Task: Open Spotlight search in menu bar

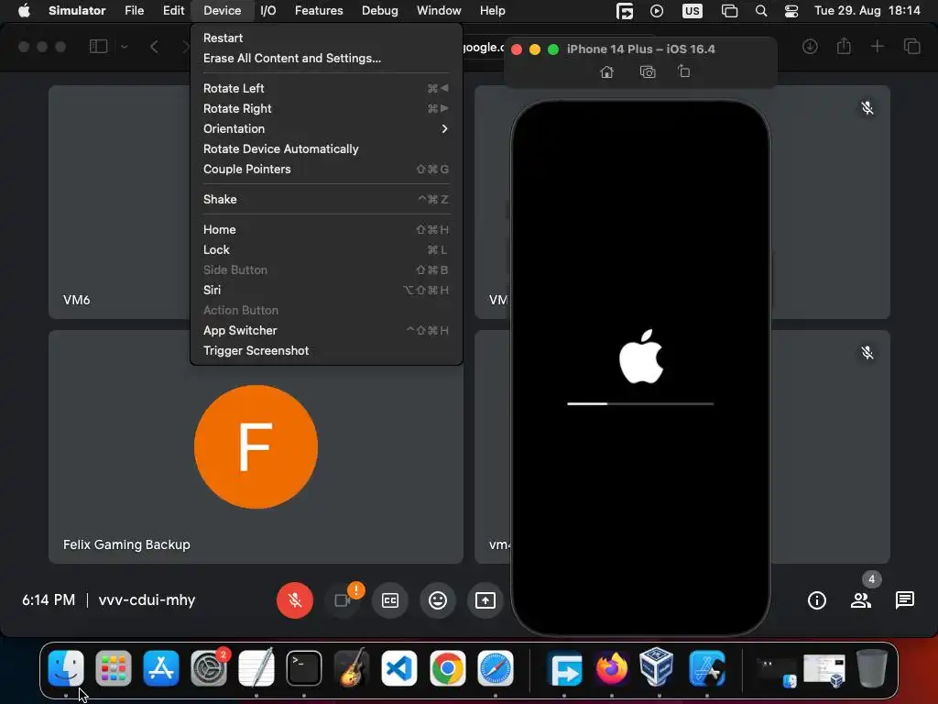Action: [761, 11]
